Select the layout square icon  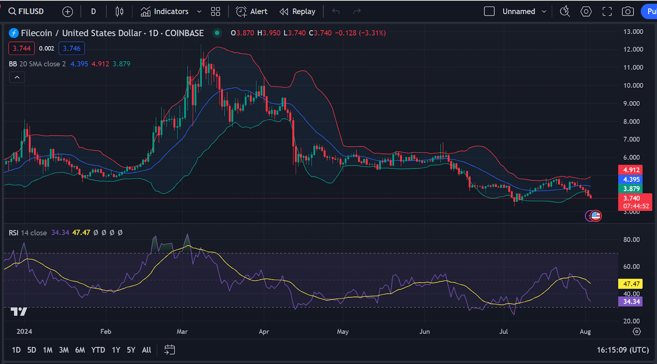[x=489, y=11]
